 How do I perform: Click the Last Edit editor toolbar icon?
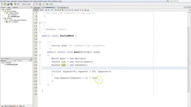click(46, 10)
